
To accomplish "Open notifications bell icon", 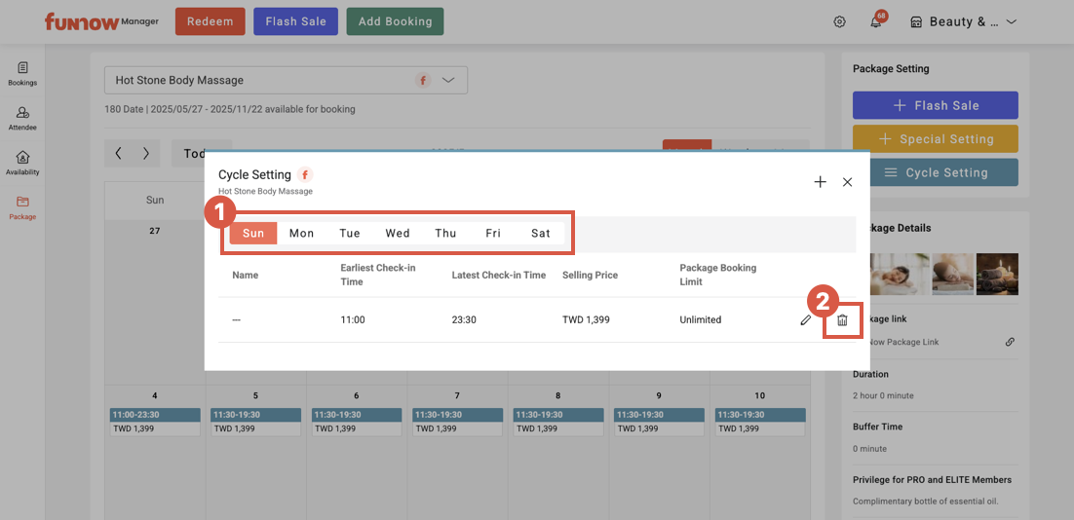I will pos(875,22).
